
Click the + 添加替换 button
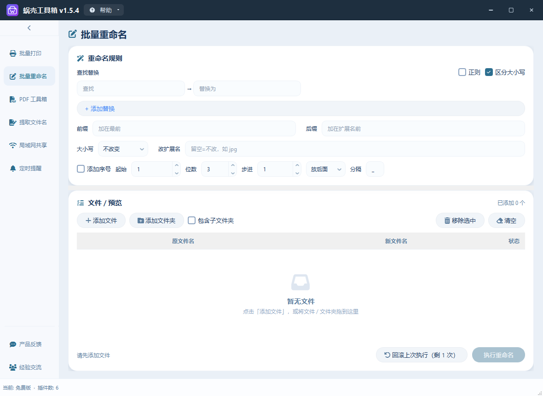click(x=300, y=109)
